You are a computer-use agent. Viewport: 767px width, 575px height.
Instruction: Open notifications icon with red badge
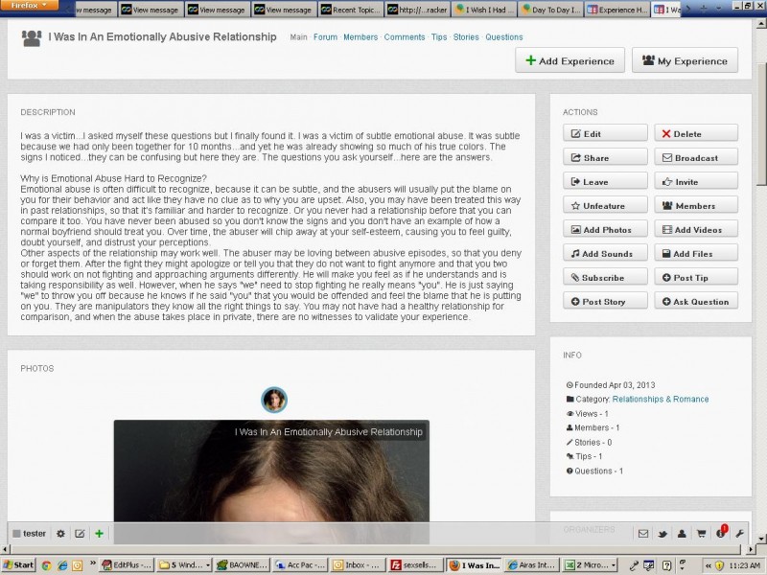tap(721, 532)
